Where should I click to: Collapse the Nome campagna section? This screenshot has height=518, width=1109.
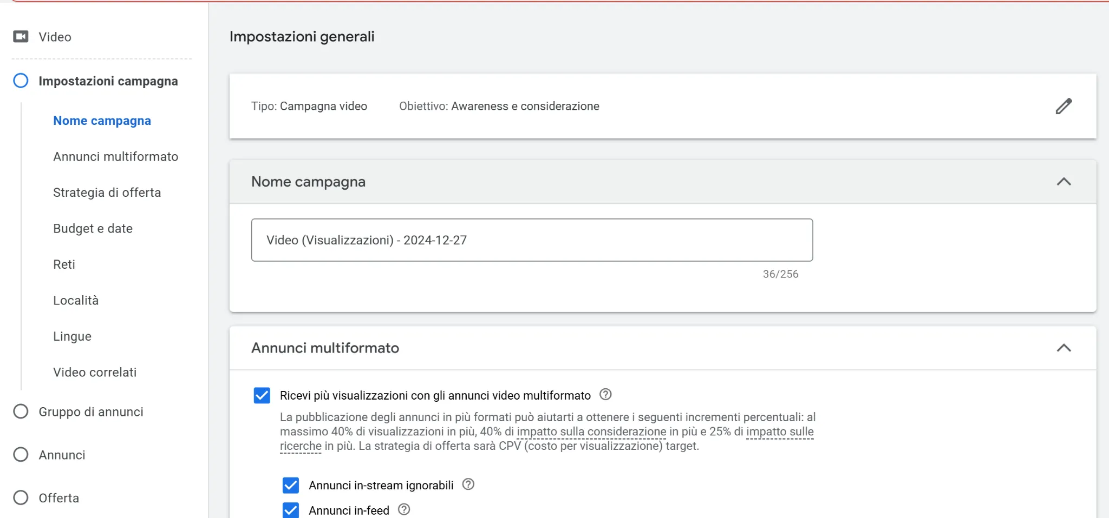[x=1064, y=182]
